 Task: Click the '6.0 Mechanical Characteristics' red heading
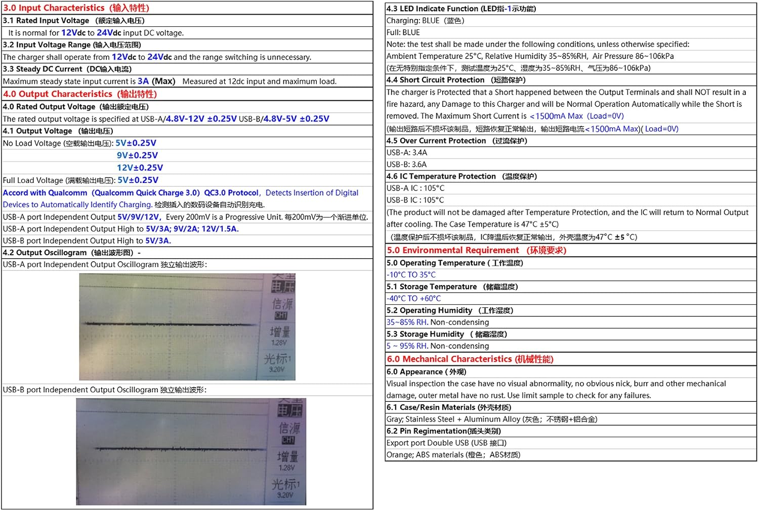tap(470, 359)
